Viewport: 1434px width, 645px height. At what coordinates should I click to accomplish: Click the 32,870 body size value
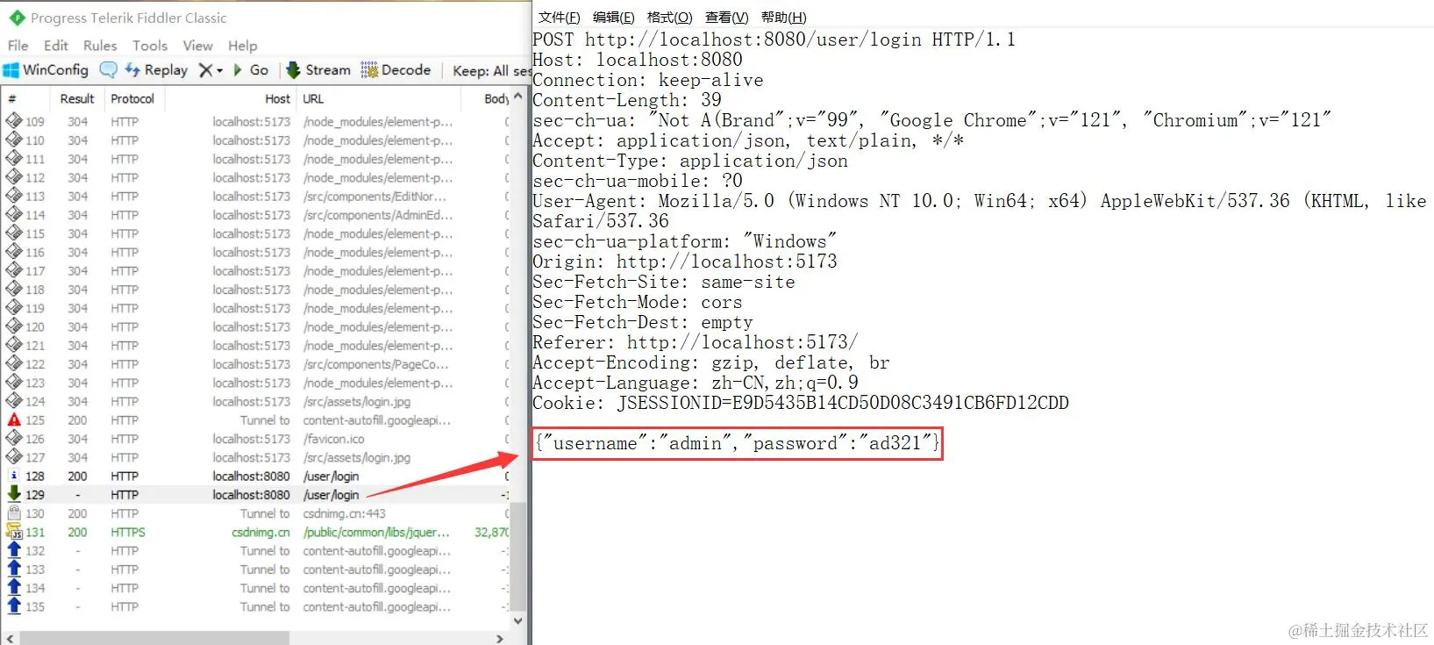click(491, 533)
